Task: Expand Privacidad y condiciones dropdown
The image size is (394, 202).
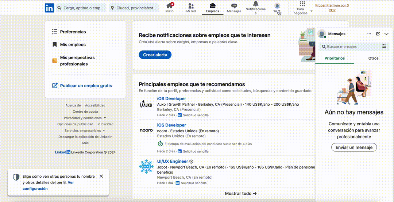Action: tap(85, 118)
